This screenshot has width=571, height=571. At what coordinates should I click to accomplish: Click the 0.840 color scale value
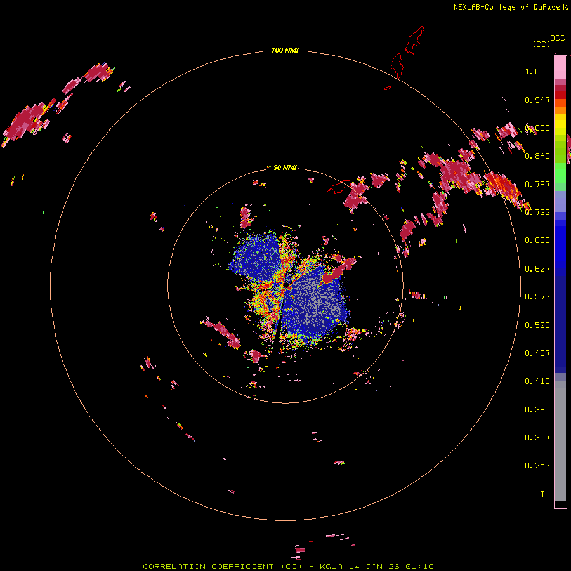point(537,156)
